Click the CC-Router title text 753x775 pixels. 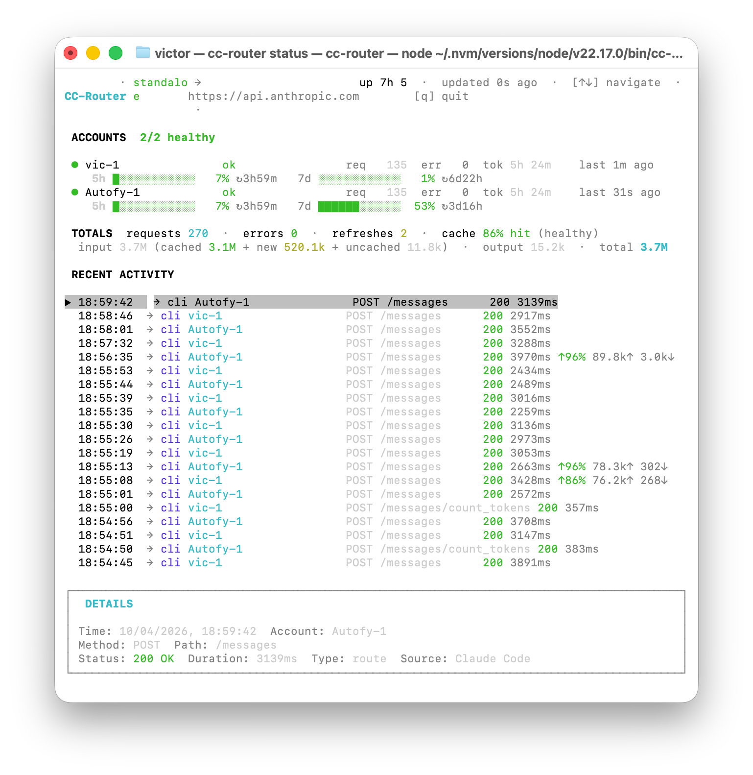point(95,97)
